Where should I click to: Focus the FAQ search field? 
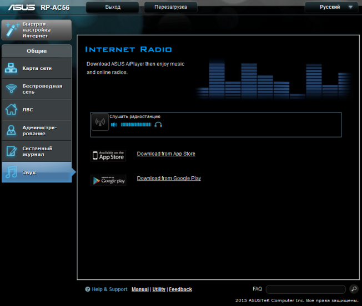pos(306,289)
